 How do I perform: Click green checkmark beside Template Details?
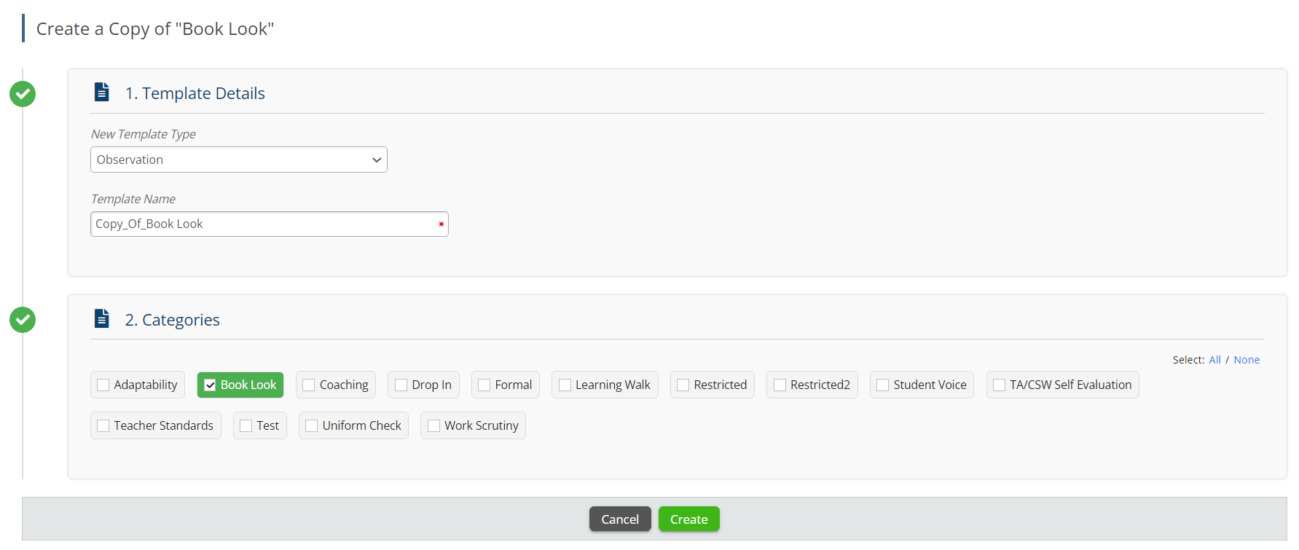coord(23,94)
